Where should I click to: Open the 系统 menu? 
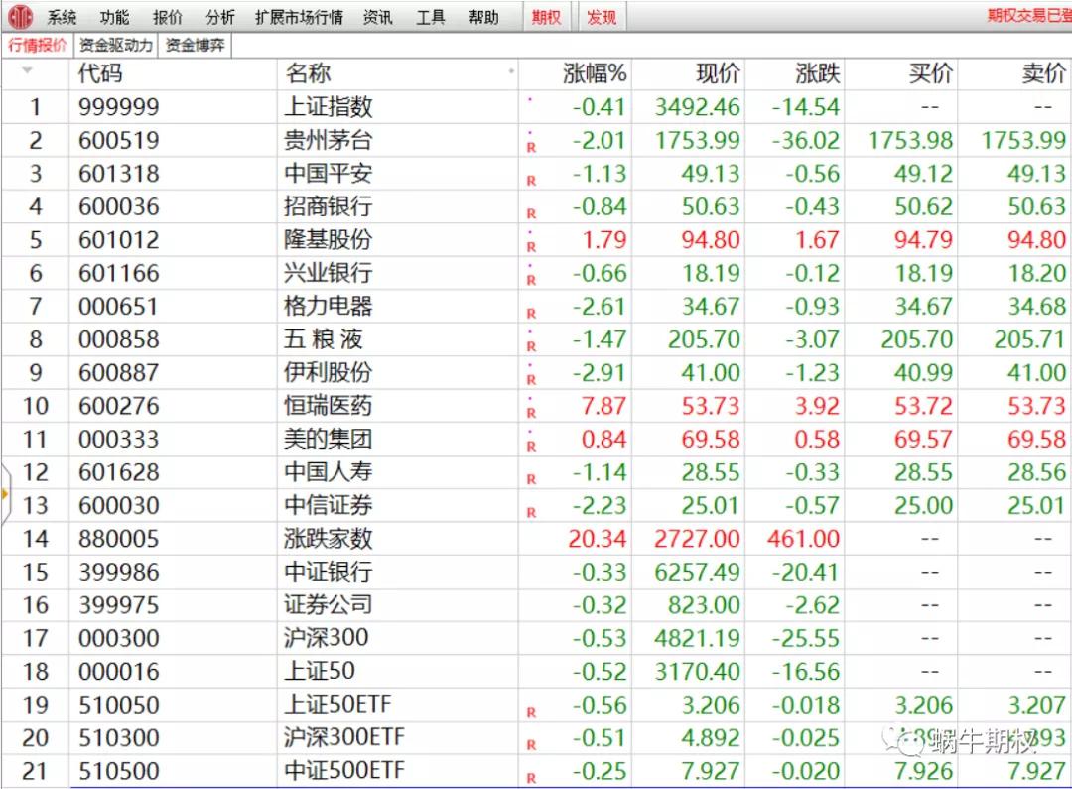click(62, 17)
